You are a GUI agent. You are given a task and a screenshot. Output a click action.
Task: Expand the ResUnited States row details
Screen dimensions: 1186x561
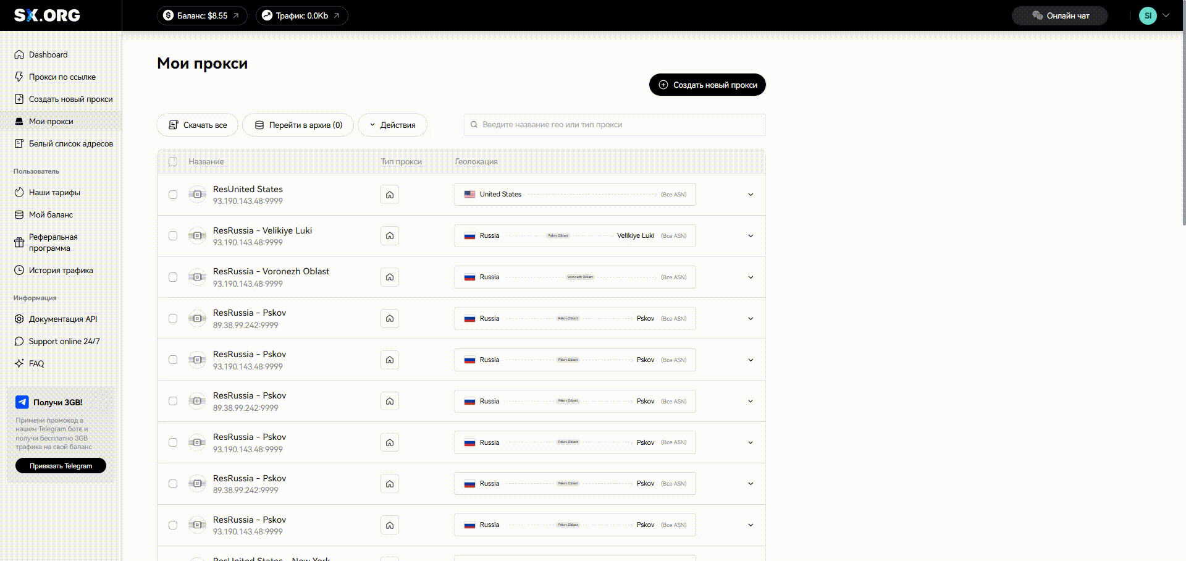click(751, 195)
